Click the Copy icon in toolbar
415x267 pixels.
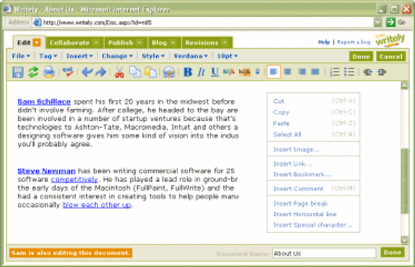[135, 72]
